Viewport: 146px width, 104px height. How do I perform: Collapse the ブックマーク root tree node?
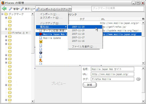[3, 14]
